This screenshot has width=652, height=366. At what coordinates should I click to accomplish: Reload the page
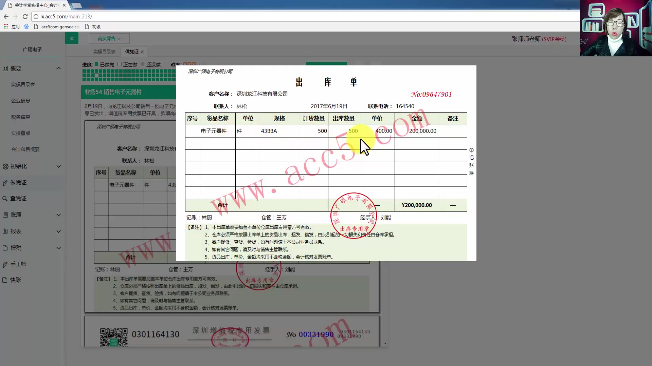coord(25,16)
